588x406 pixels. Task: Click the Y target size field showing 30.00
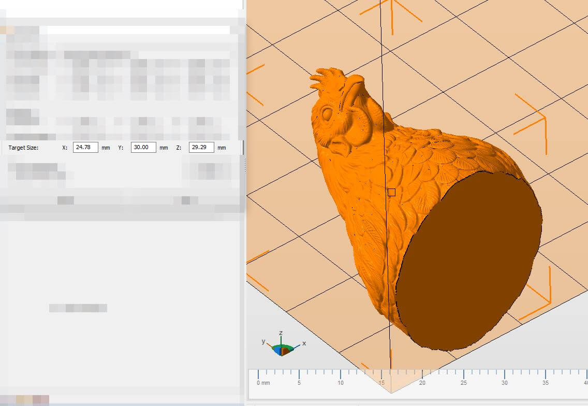pos(143,148)
